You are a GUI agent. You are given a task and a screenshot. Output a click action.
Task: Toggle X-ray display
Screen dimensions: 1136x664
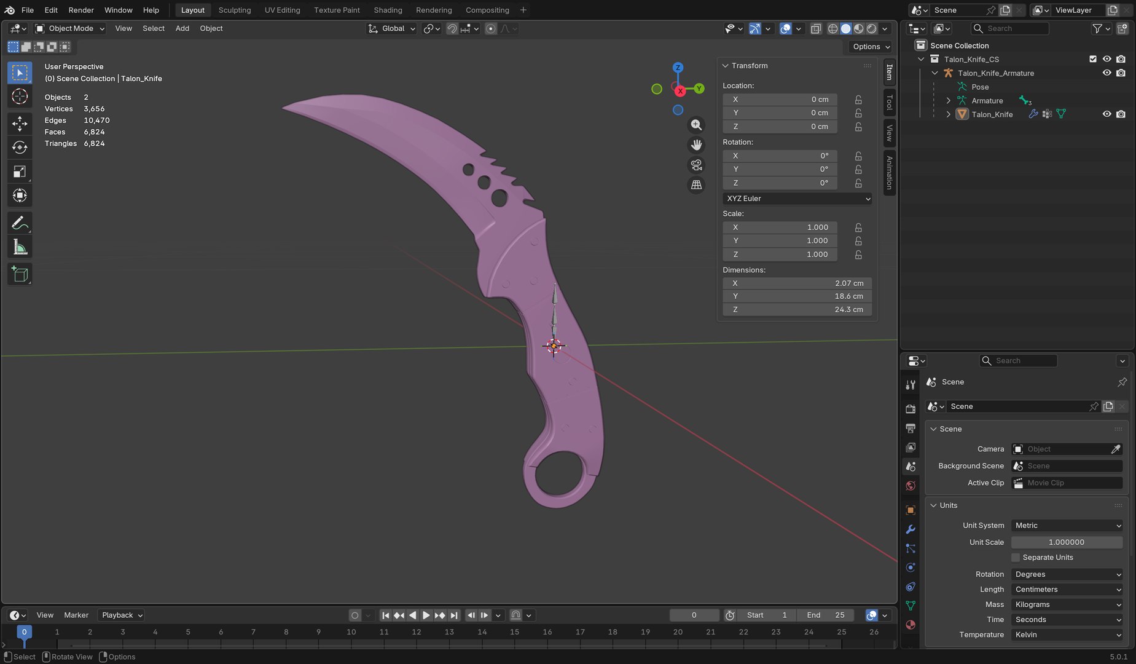pos(815,28)
